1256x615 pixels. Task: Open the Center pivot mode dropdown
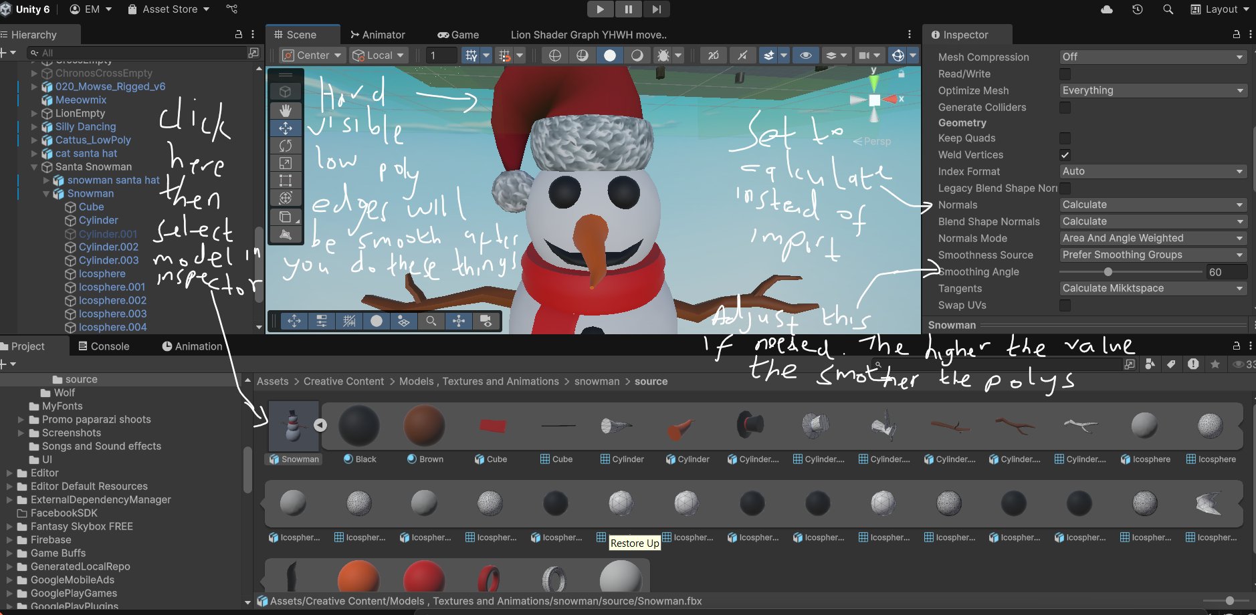312,55
